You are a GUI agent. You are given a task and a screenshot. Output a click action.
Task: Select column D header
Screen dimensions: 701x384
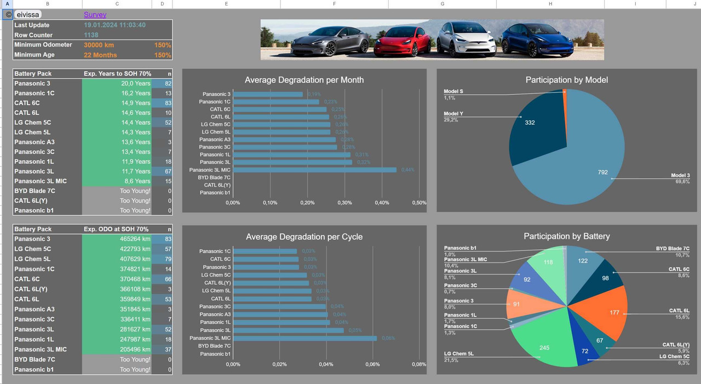162,4
